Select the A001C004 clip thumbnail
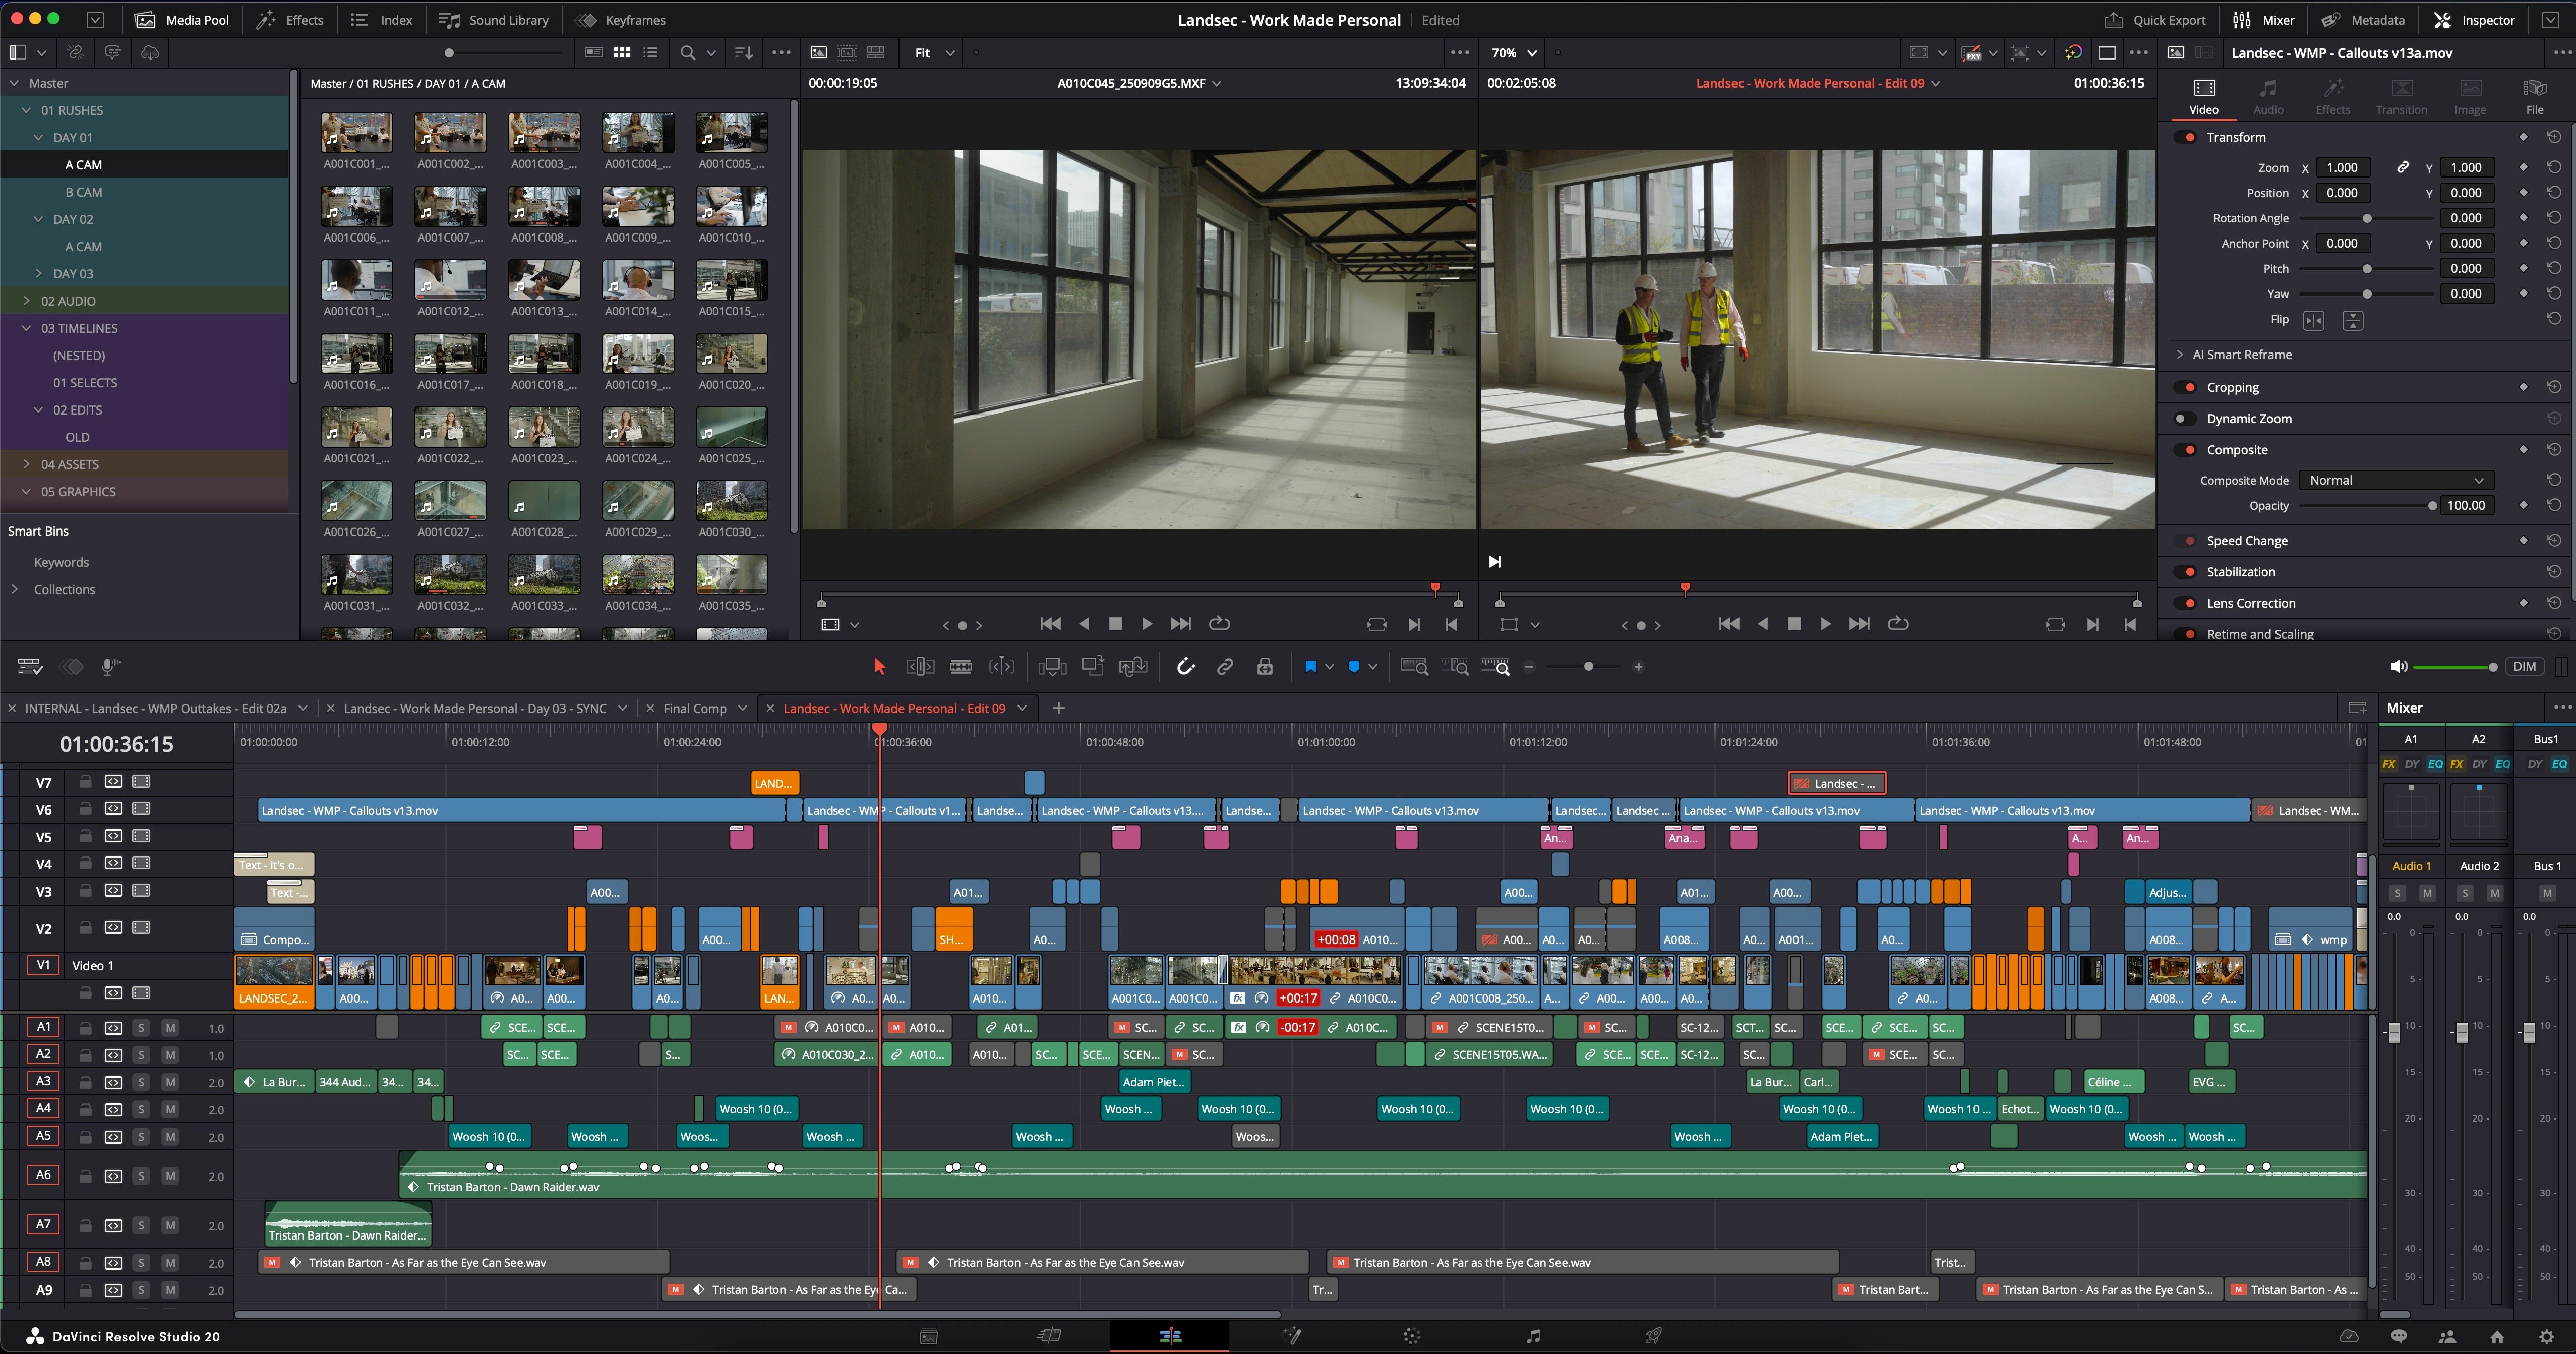This screenshot has width=2576, height=1354. coord(638,132)
